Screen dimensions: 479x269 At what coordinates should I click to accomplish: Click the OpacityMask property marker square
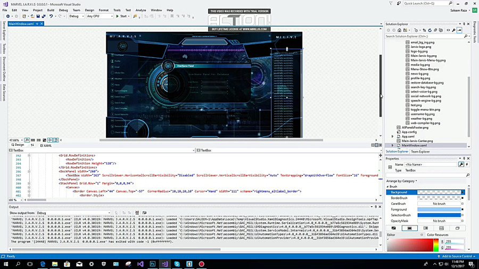(x=463, y=221)
